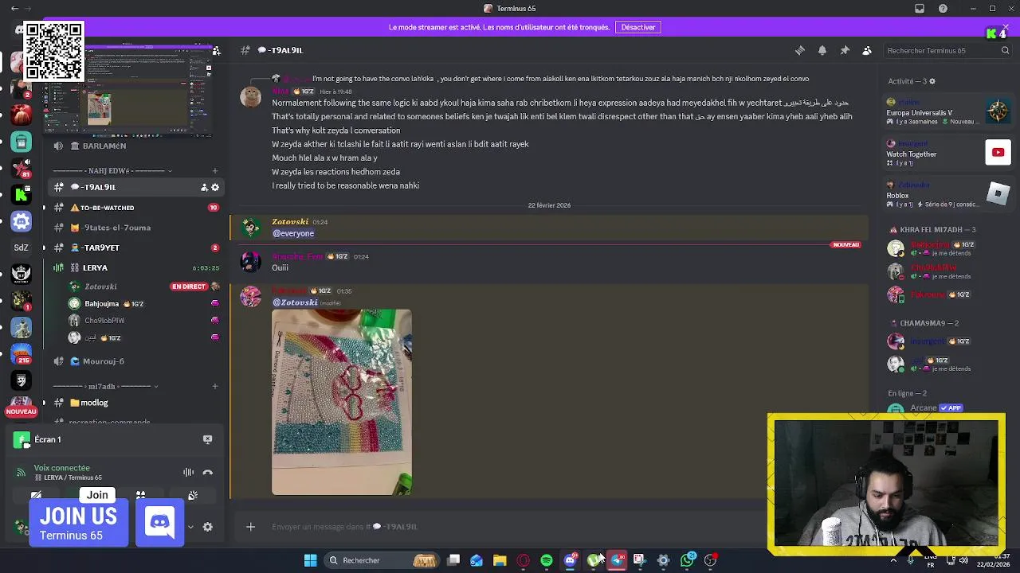Click the plus attach button in message bar
Image resolution: width=1020 pixels, height=573 pixels.
250,527
